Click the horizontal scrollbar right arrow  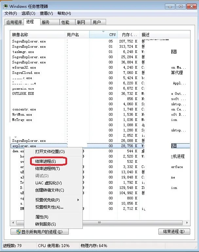[x=187, y=223]
